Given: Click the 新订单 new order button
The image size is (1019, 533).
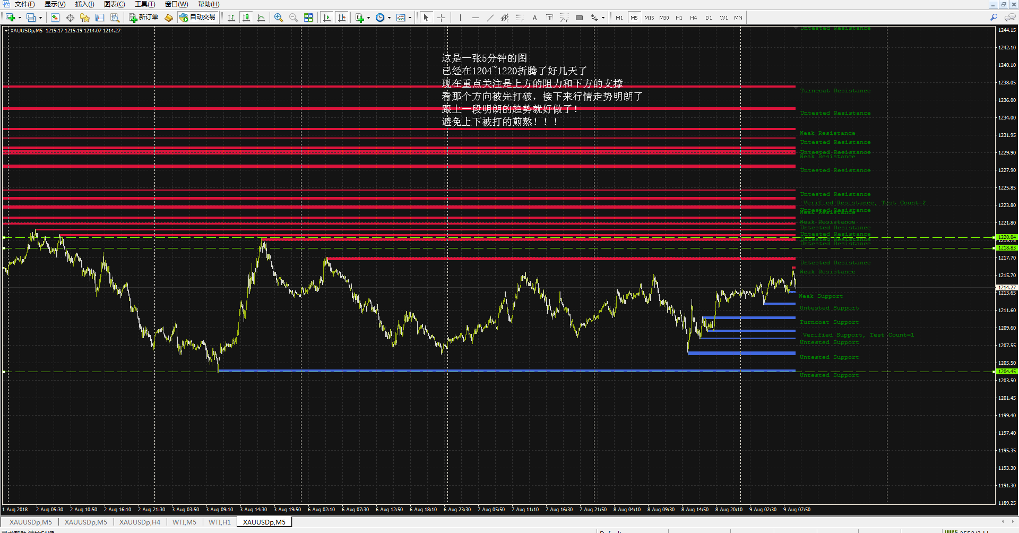Looking at the screenshot, I should point(144,18).
